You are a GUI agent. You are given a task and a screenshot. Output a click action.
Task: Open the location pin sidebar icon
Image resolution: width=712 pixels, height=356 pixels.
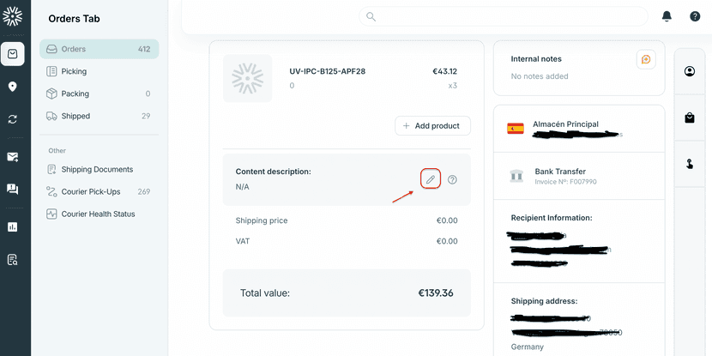click(13, 87)
